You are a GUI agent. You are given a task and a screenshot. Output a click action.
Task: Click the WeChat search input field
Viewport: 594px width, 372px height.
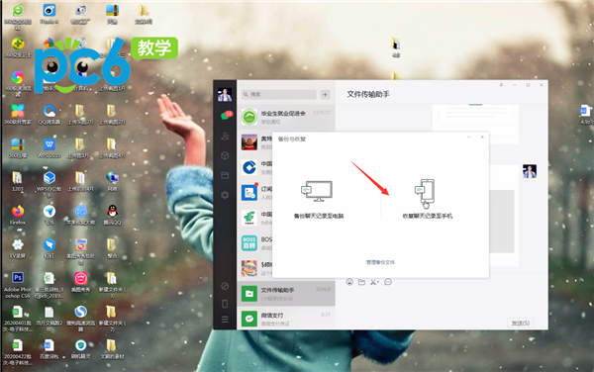click(279, 94)
